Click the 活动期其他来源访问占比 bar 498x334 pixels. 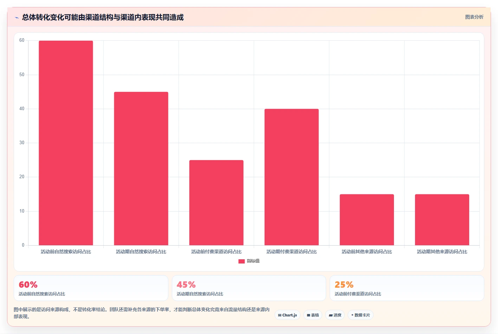(x=442, y=220)
